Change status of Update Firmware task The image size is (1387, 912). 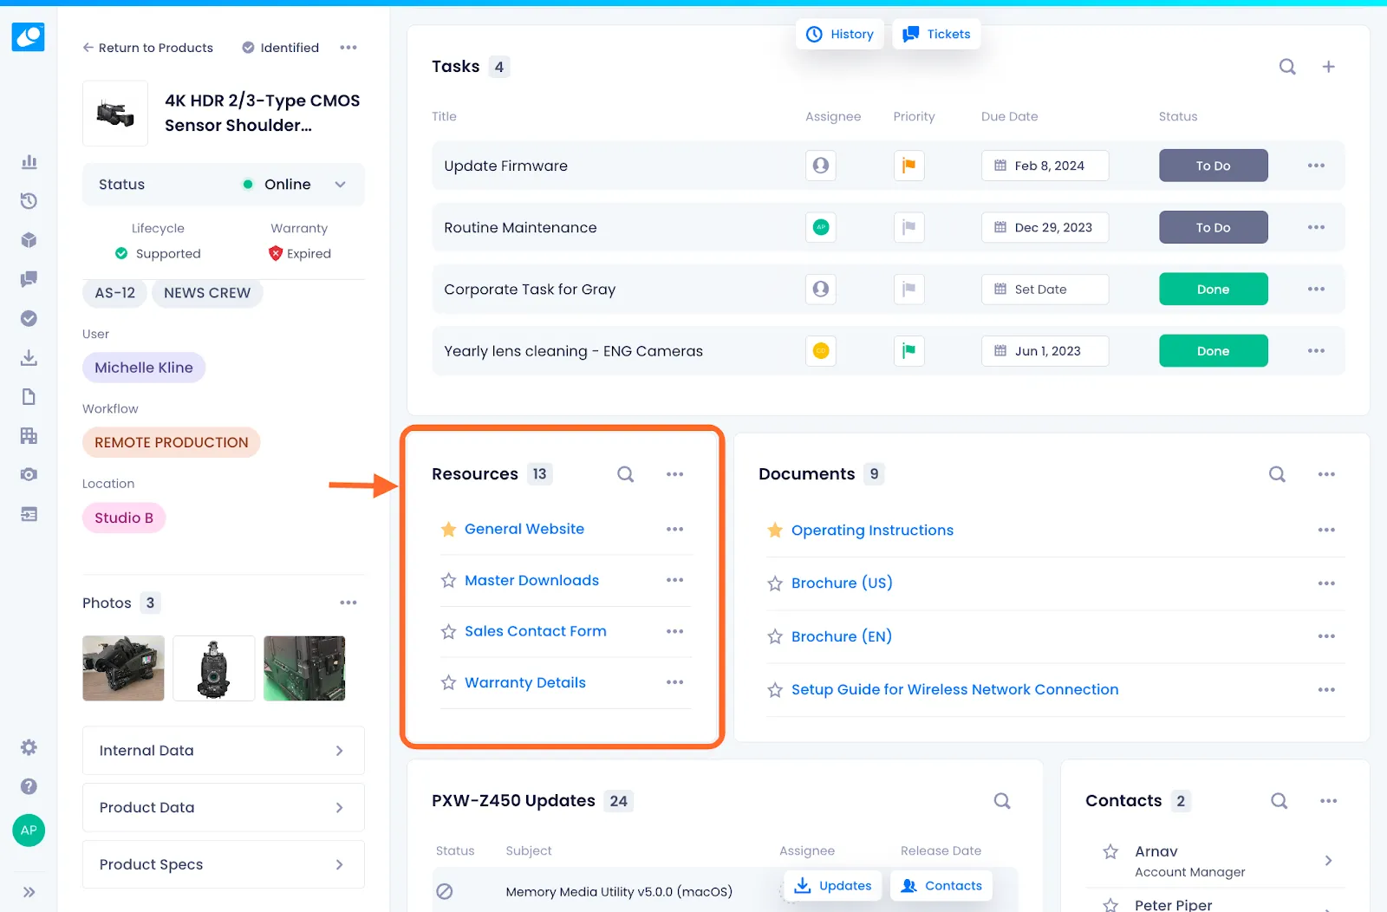(x=1213, y=166)
